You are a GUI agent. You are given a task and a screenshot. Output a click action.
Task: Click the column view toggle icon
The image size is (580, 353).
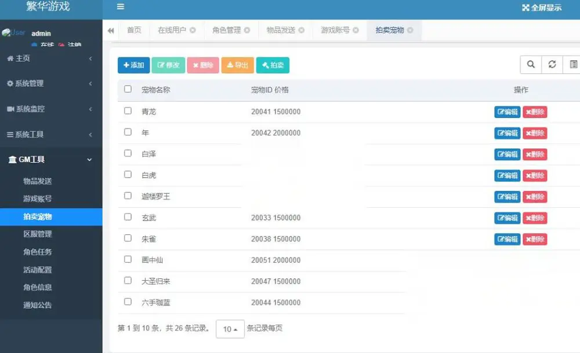[572, 65]
